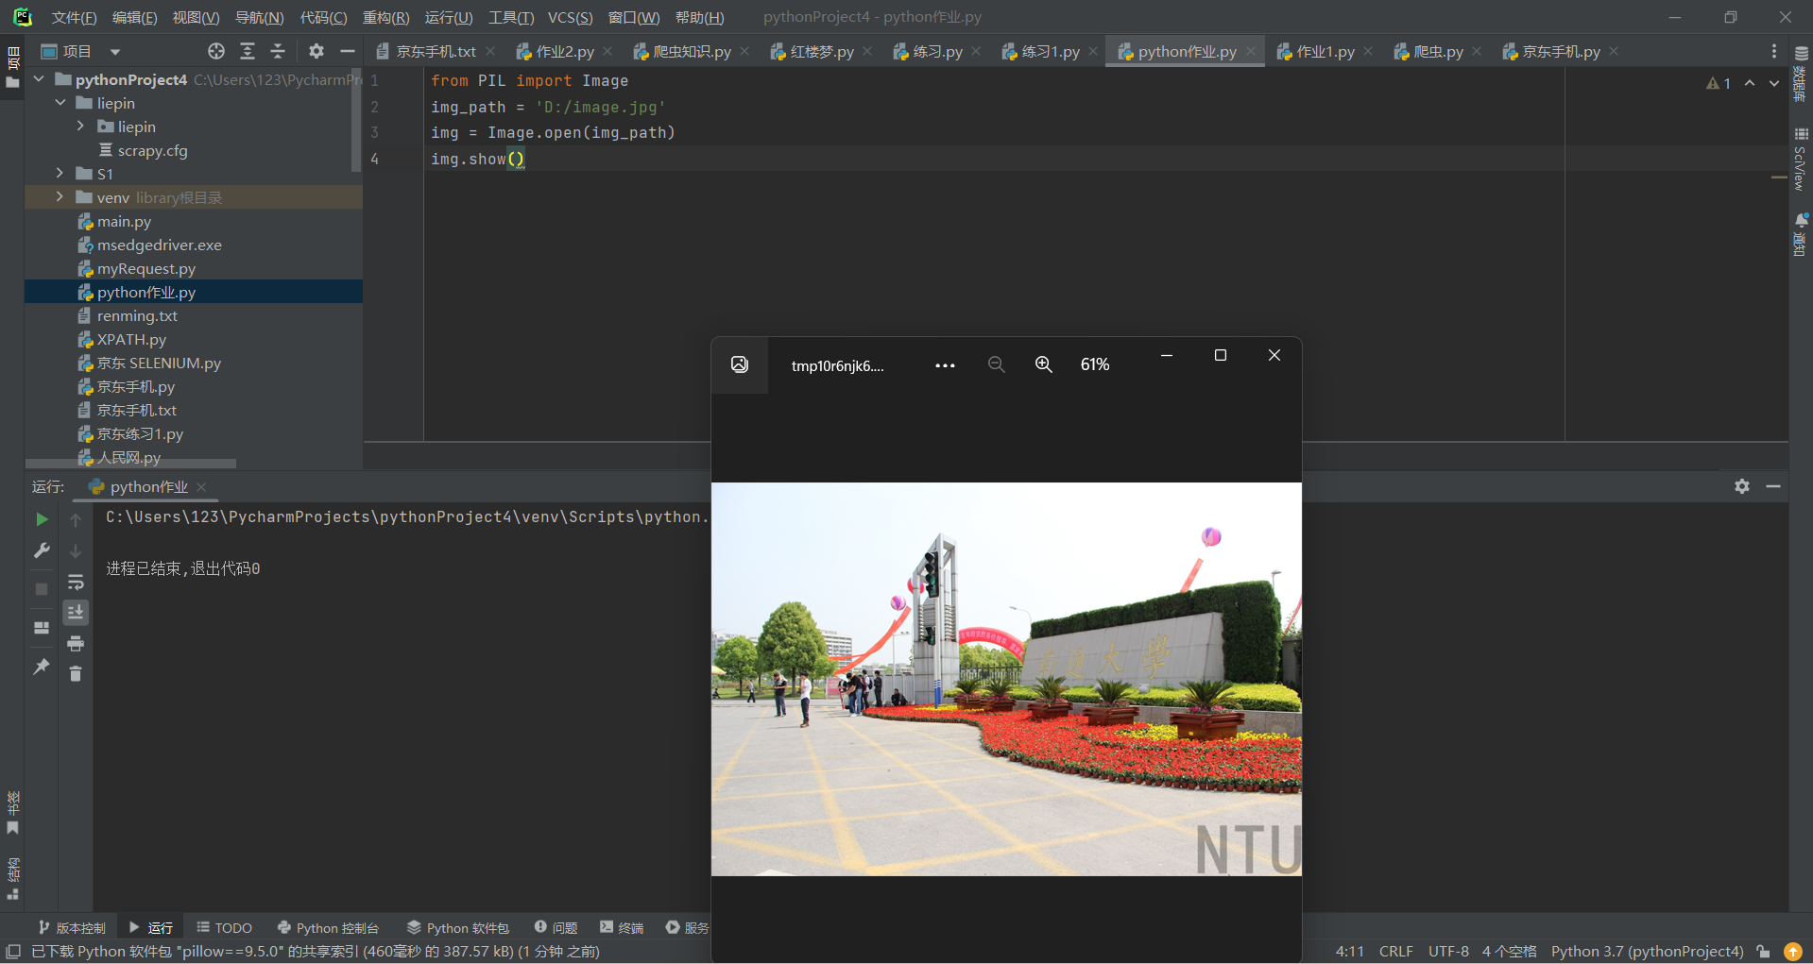This screenshot has height=964, width=1813.
Task: Zoom out in the image viewer
Action: pos(996,364)
